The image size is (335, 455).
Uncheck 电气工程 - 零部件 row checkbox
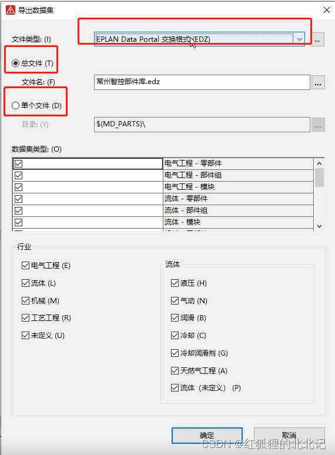point(19,163)
